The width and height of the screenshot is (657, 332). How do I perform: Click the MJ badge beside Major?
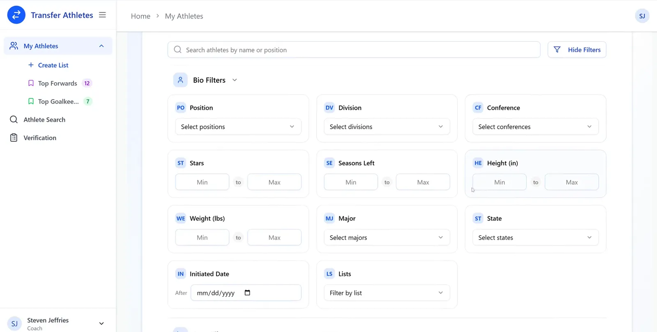tap(329, 218)
